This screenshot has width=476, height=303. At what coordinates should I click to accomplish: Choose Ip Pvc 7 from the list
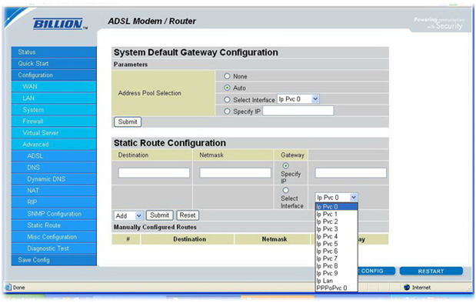coord(336,258)
